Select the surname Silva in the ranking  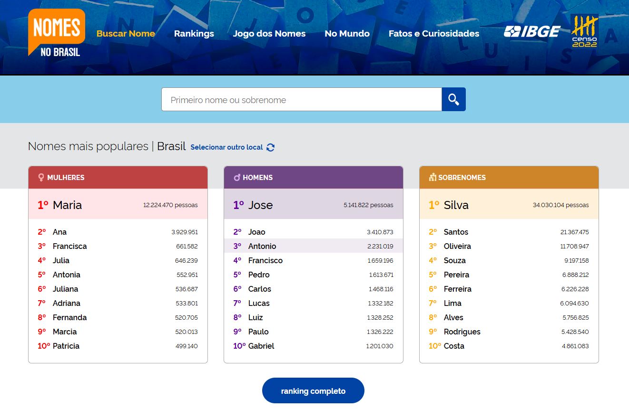point(456,205)
